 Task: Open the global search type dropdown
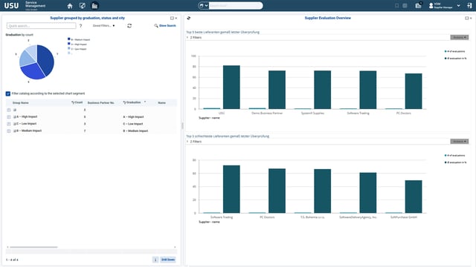pyautogui.click(x=203, y=5)
